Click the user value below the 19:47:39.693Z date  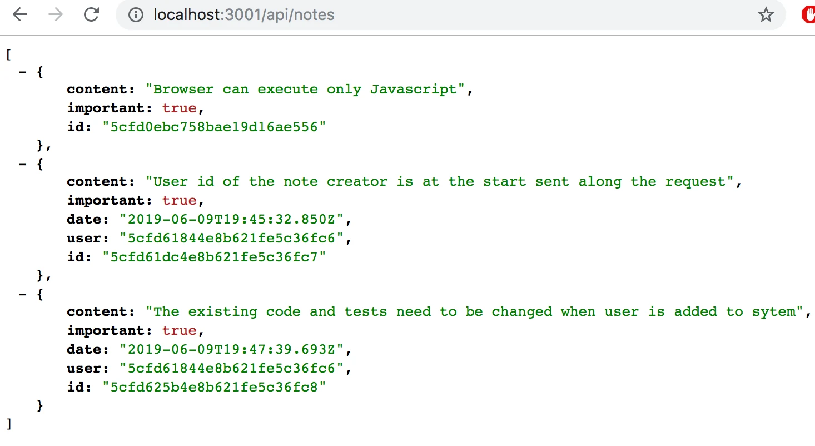pos(231,369)
